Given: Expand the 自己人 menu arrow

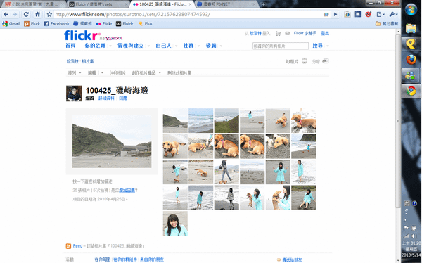Looking at the screenshot, I should pyautogui.click(x=177, y=46).
